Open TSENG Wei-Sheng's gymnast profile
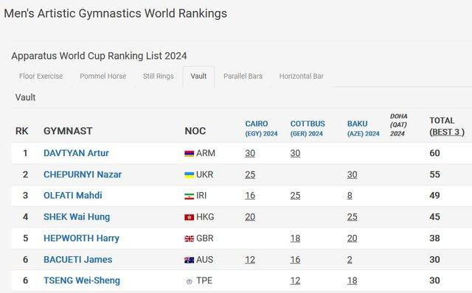The width and height of the screenshot is (472, 293). [82, 280]
